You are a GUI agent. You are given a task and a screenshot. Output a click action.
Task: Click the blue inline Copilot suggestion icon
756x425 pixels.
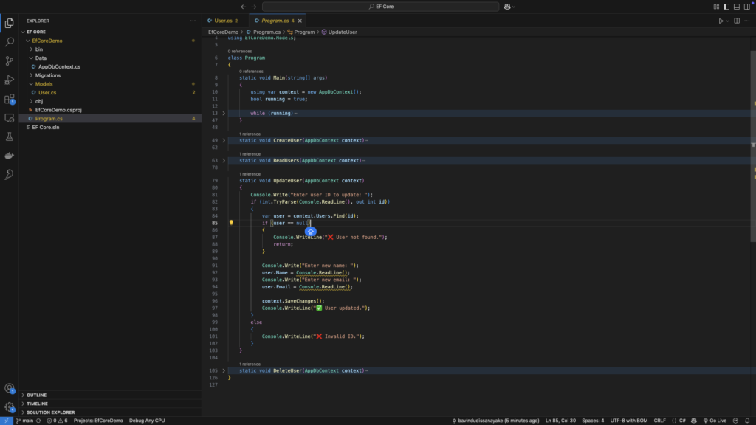311,232
